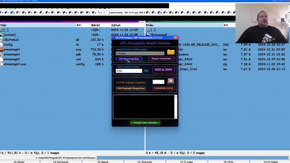Image resolution: width=290 pixels, height=163 pixels.
Task: Click the default work folder path field
Action: click(x=140, y=53)
